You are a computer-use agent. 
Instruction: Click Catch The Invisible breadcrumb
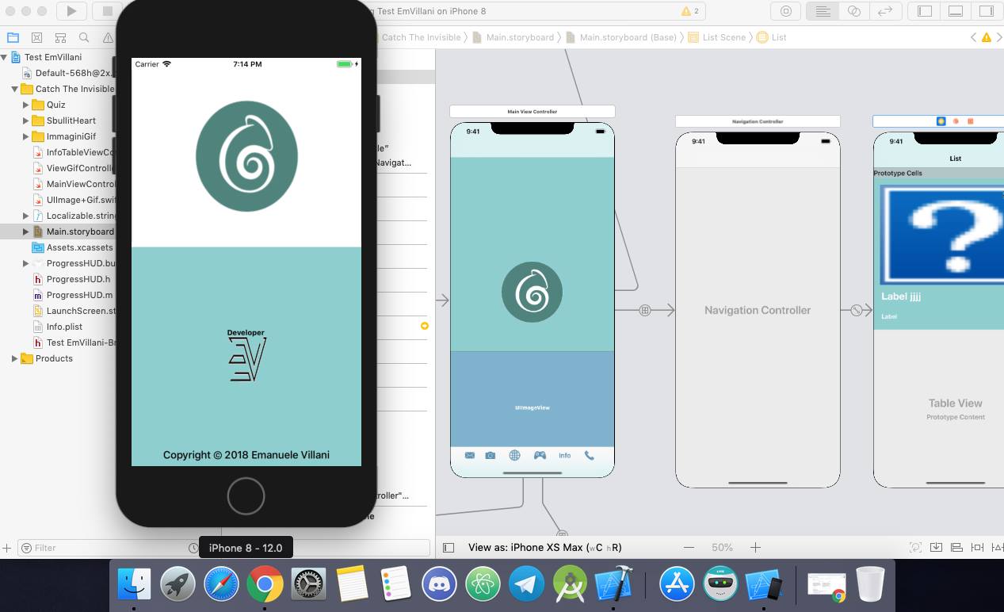(x=421, y=37)
